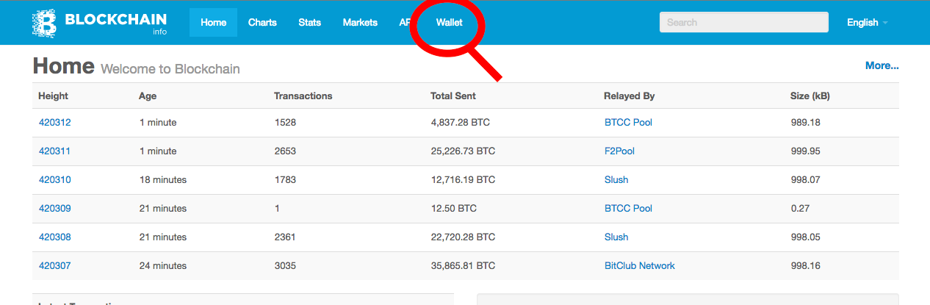Select transaction count 3035

[285, 265]
